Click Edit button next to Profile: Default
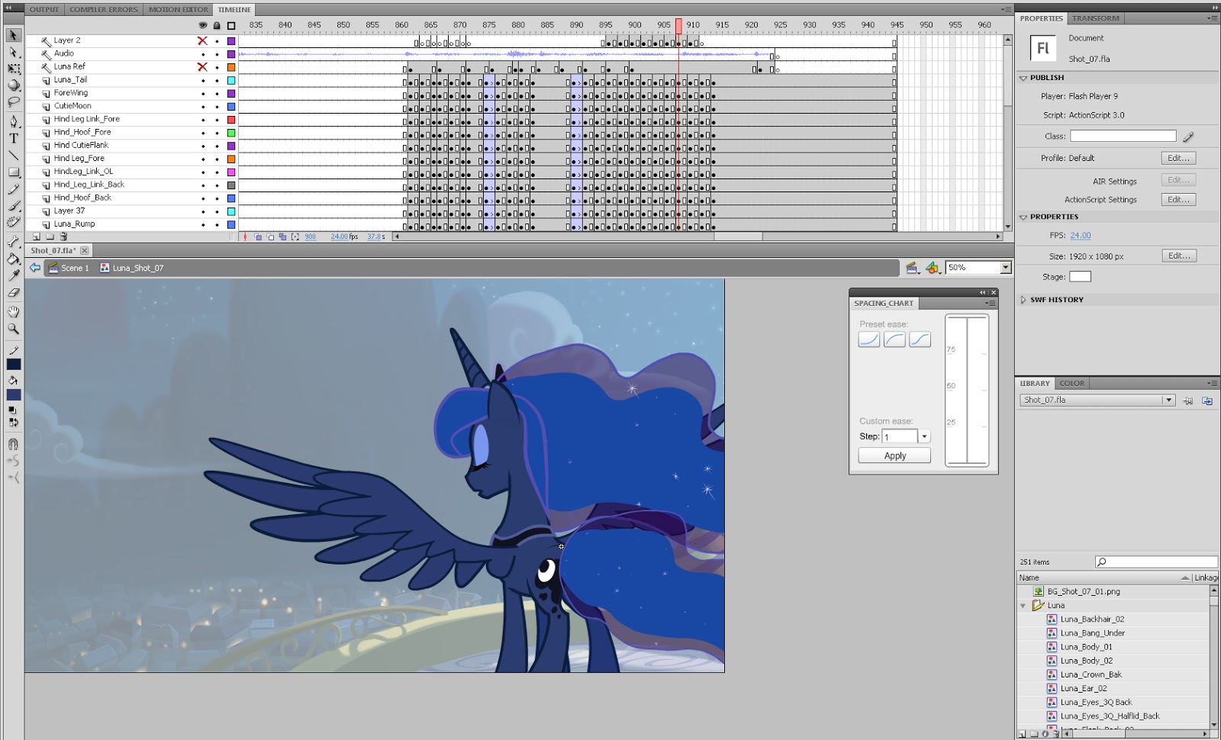 [1178, 159]
